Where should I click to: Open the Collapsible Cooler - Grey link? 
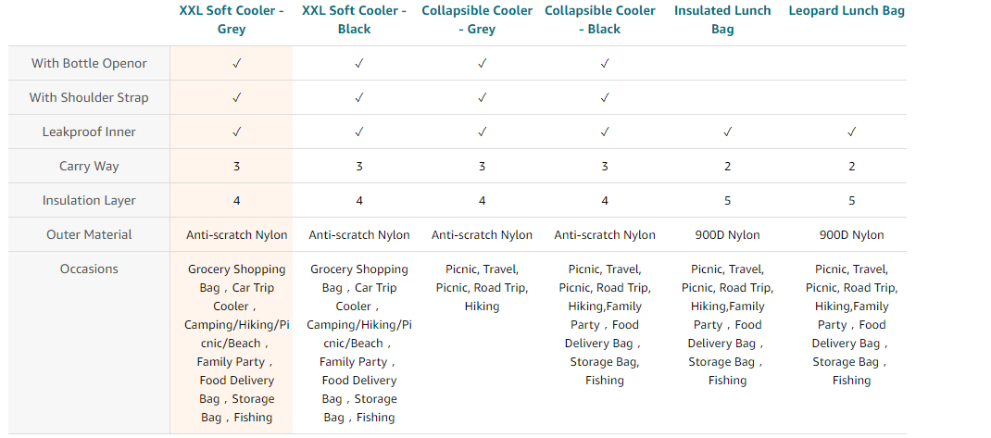point(477,19)
